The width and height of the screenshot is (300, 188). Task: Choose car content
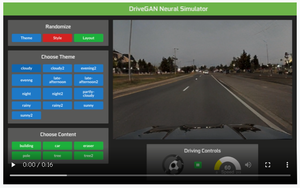pyautogui.click(x=58, y=146)
